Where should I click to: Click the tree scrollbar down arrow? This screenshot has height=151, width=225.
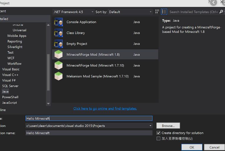[48, 104]
